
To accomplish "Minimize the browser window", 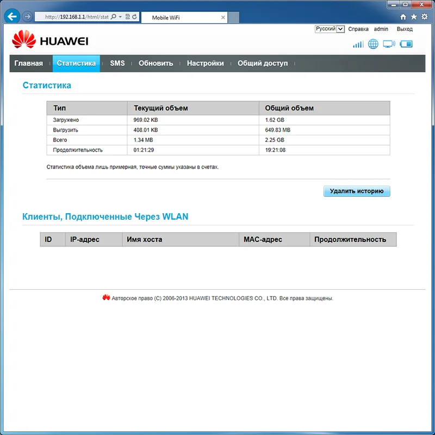I will [394, 4].
